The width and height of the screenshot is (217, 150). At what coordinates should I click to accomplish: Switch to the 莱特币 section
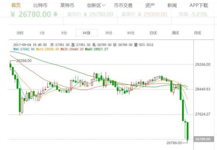point(67,5)
